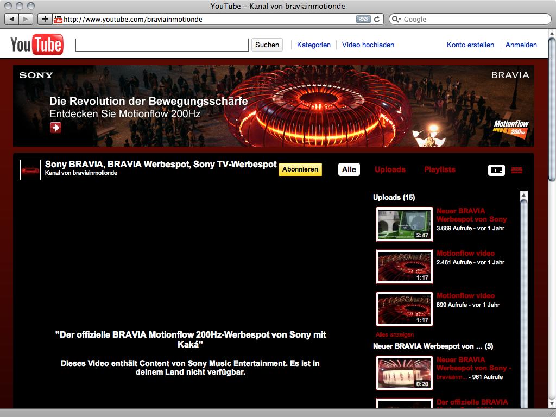The height and width of the screenshot is (417, 556).
Task: Reload the page with the refresh icon
Action: click(x=378, y=19)
